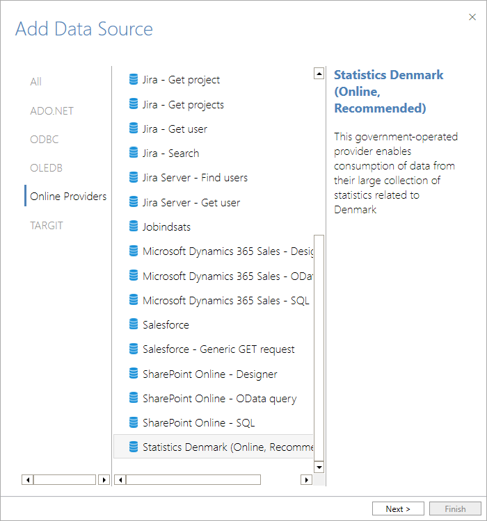The height and width of the screenshot is (521, 487).
Task: Close the Add Data Source dialog
Action: pos(472,17)
